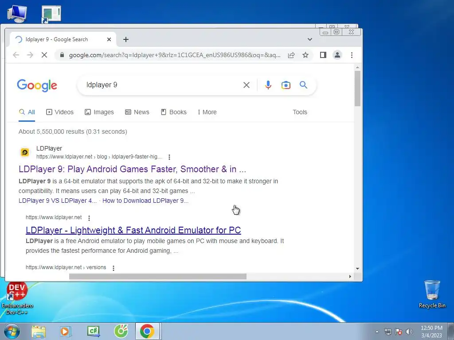The width and height of the screenshot is (454, 340).
Task: Open Chrome three-dot menu
Action: pos(352,55)
